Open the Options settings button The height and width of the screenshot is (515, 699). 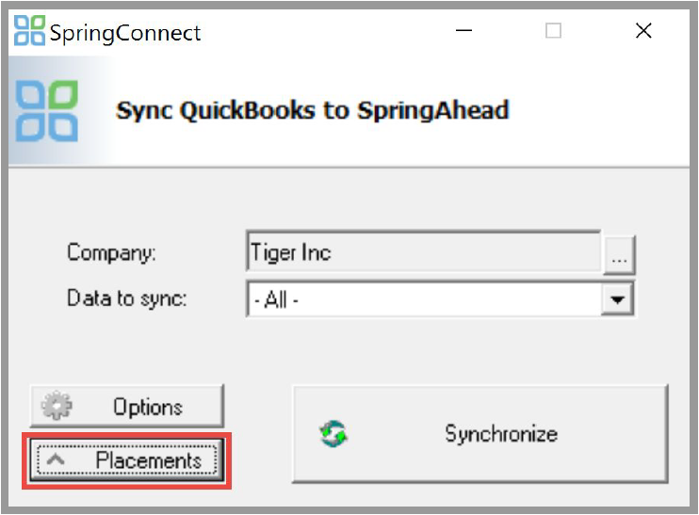pos(127,406)
